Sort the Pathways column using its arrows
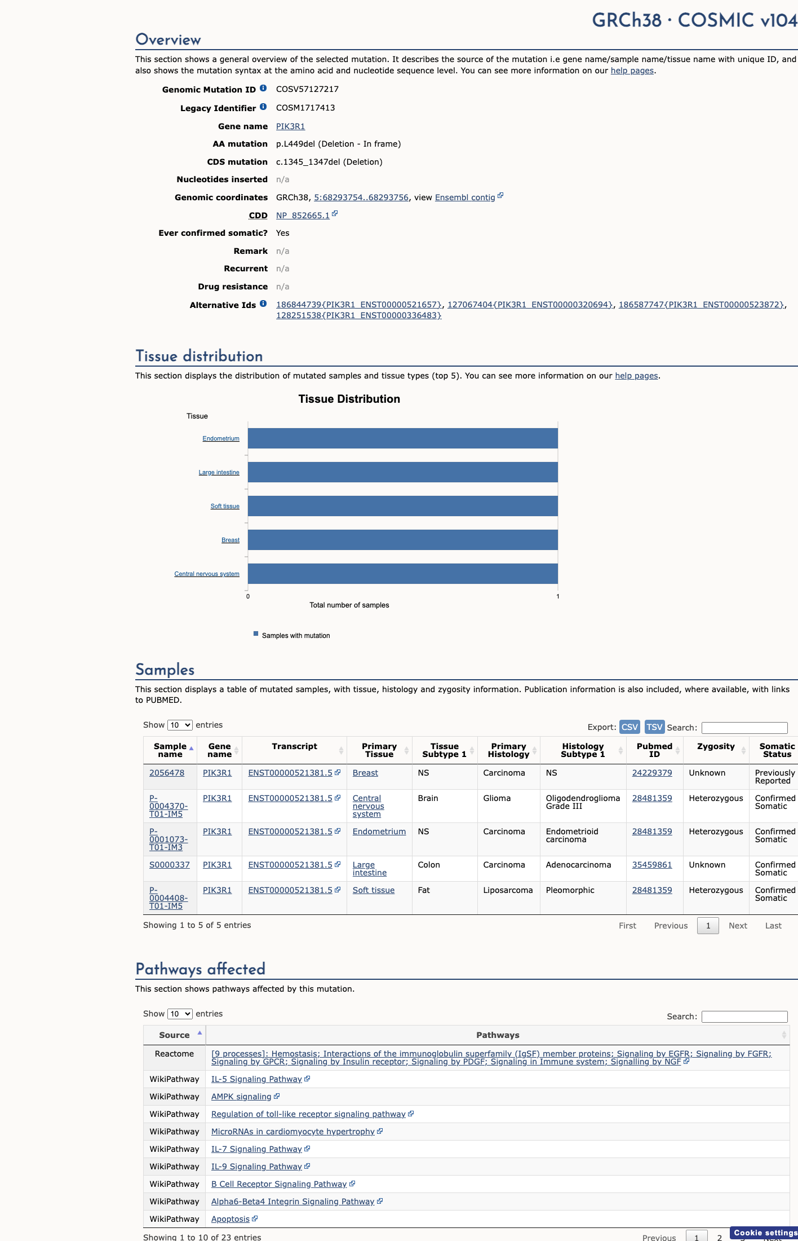This screenshot has width=798, height=1241. tap(784, 1035)
